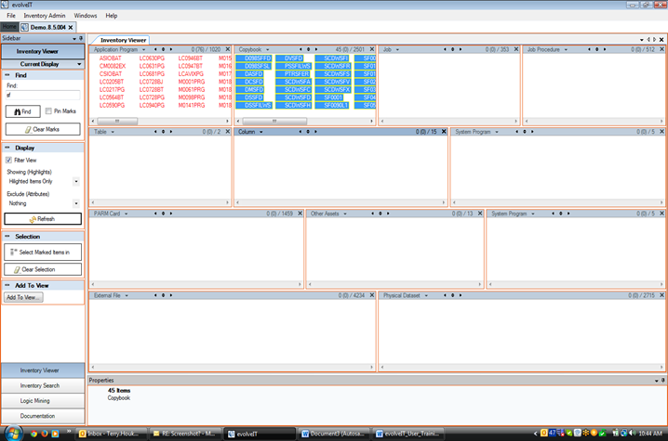Click center dot icon in Job Procedure header
Screen dimensions: 668x441
pyautogui.click(x=597, y=49)
